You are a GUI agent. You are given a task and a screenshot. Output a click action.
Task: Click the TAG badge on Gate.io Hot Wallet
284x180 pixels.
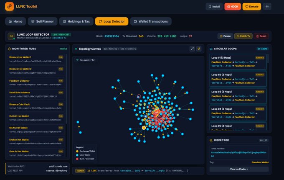click(x=61, y=152)
